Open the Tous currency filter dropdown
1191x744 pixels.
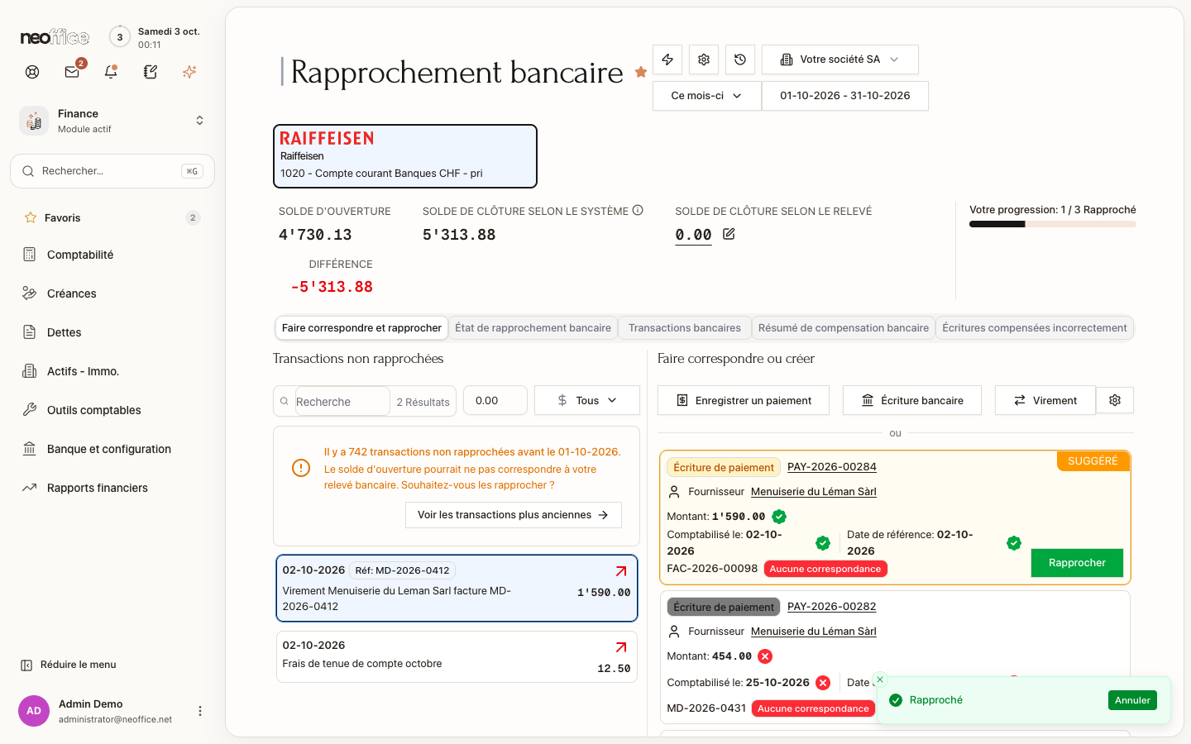[587, 400]
